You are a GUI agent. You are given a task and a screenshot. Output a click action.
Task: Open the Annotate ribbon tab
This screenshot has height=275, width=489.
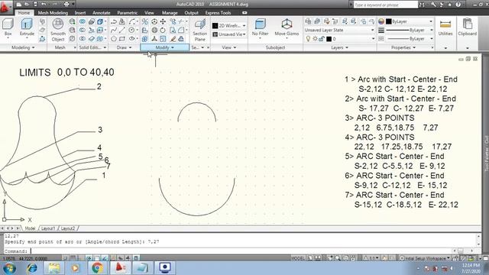(x=102, y=13)
